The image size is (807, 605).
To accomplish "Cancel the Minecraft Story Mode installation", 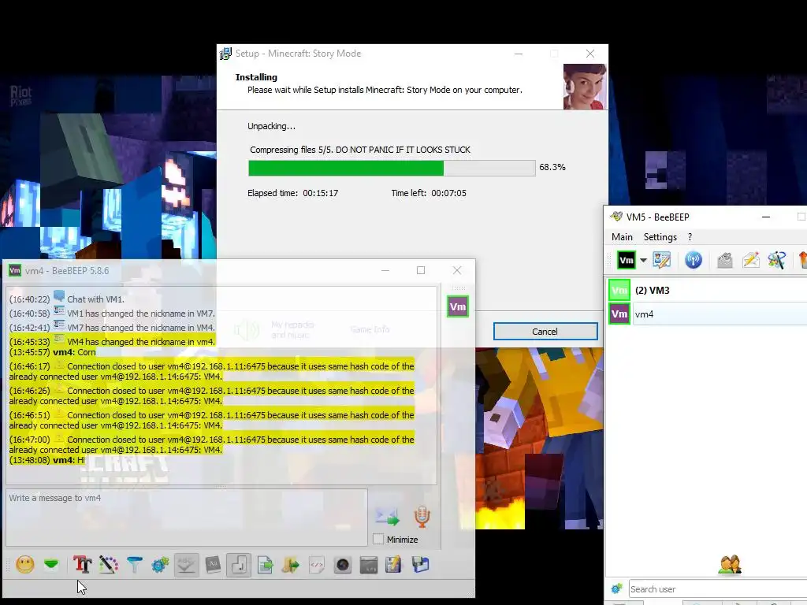I will 545,332.
